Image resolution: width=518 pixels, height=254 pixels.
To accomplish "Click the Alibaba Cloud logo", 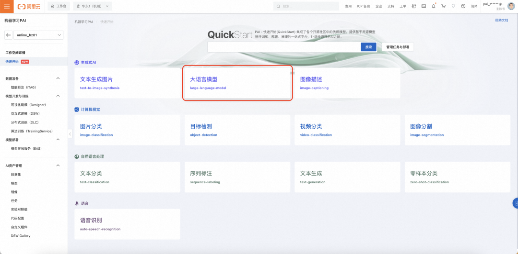I will [29, 6].
